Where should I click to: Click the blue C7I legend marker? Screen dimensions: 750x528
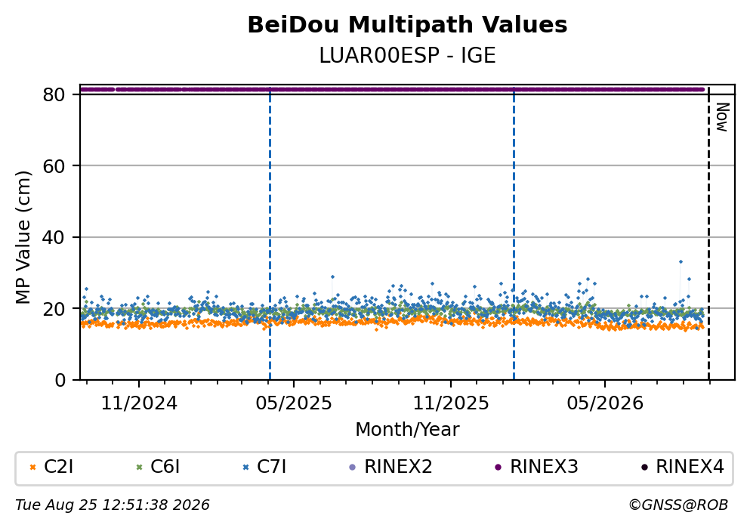tap(246, 468)
